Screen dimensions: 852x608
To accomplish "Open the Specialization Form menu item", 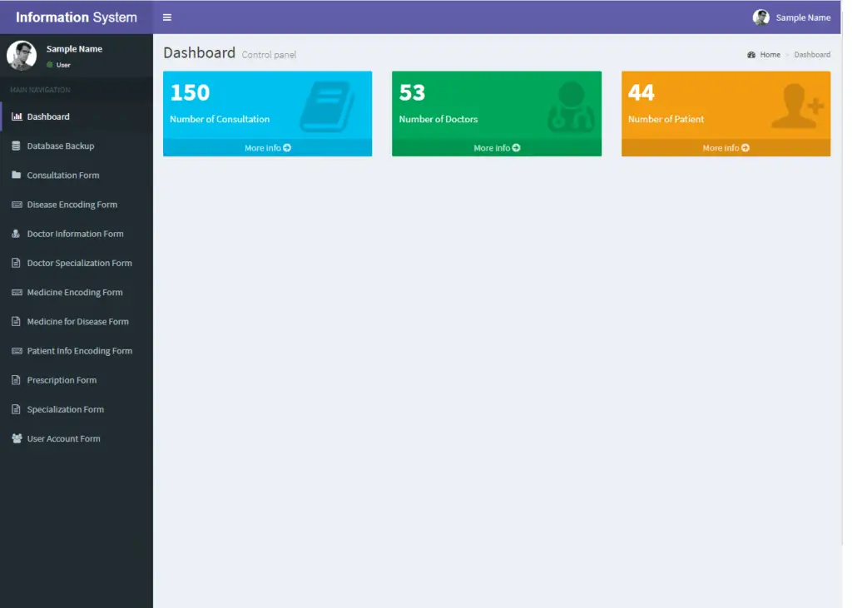I will coord(64,409).
